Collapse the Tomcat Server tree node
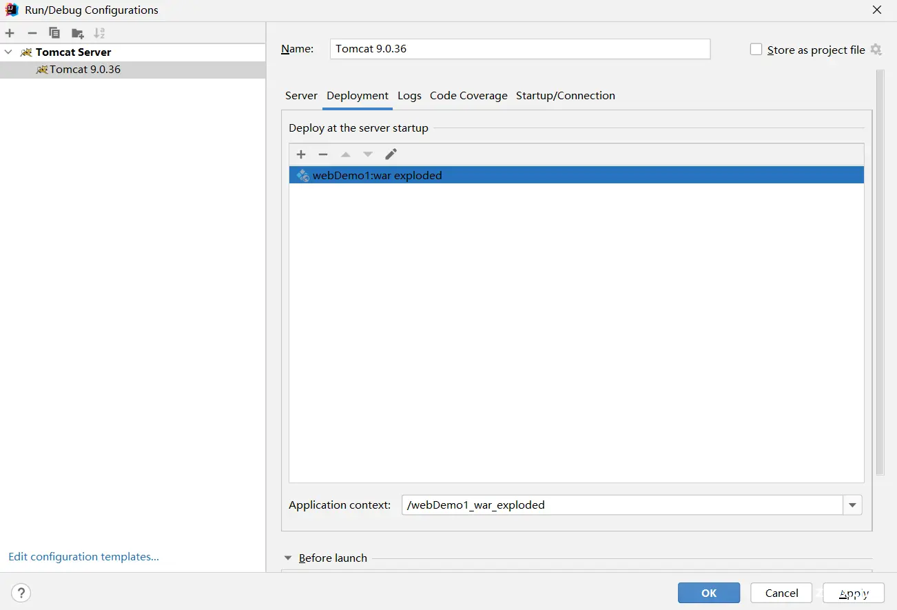 click(x=8, y=52)
